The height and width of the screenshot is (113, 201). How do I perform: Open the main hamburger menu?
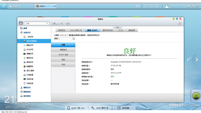point(3,6)
